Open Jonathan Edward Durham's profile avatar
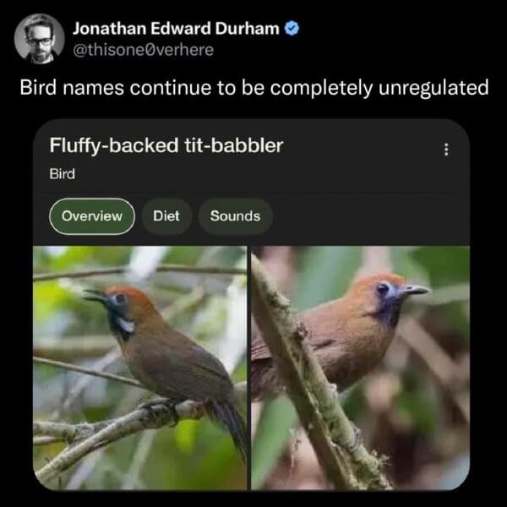Screen dimensions: 507x507 (x=40, y=39)
